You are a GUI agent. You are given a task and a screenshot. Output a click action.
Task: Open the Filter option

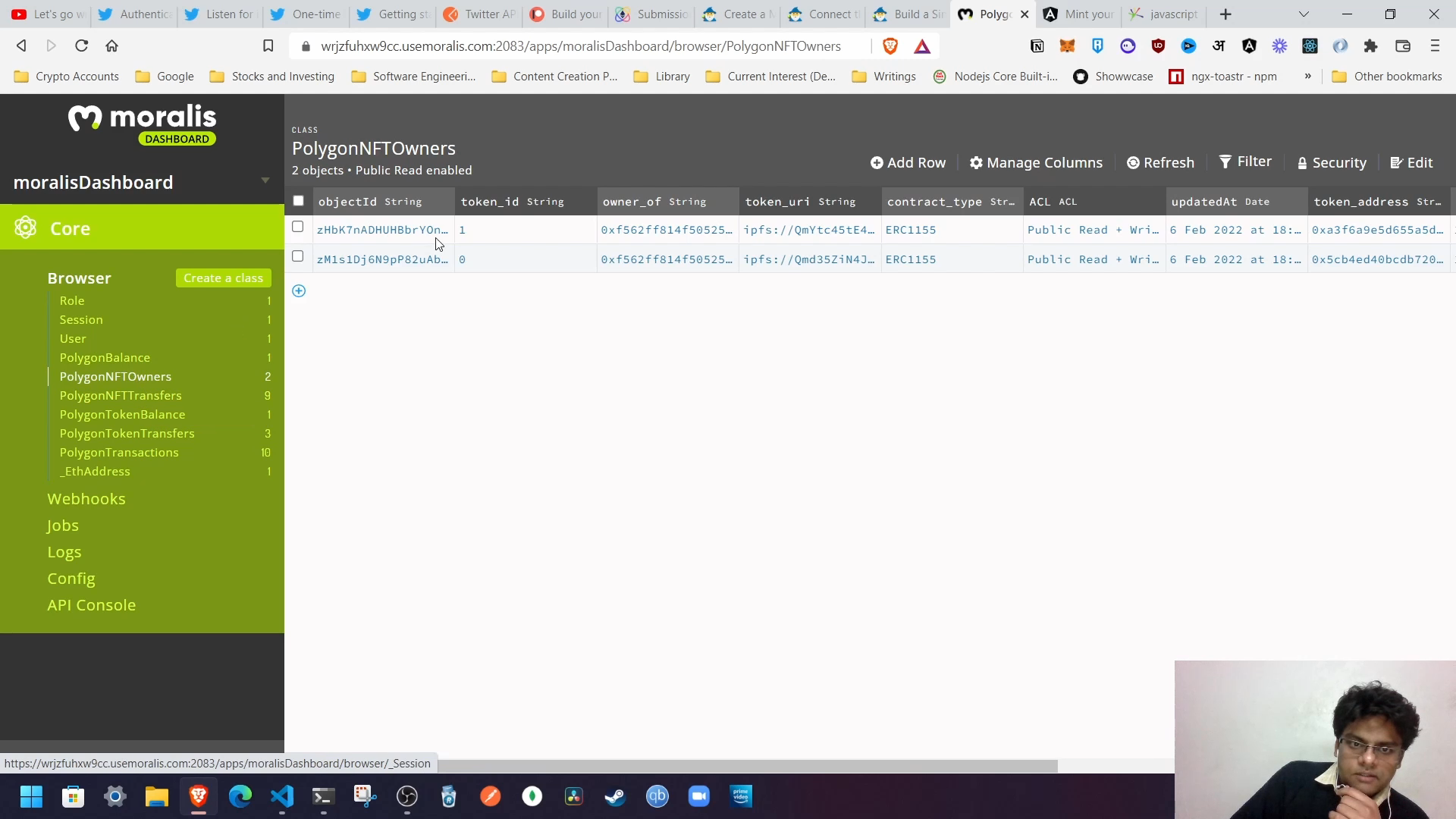click(1245, 162)
